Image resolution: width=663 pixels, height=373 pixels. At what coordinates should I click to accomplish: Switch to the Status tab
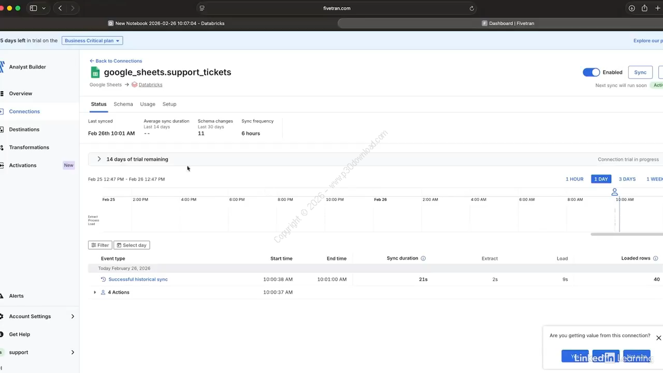98,104
